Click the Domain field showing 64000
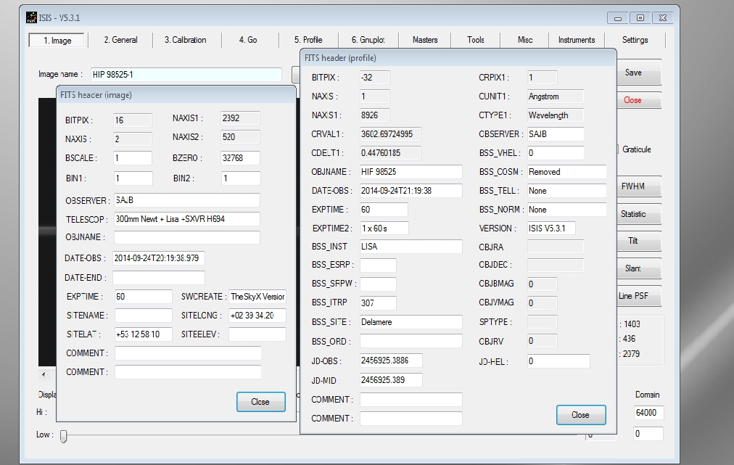The image size is (734, 465). (x=648, y=413)
